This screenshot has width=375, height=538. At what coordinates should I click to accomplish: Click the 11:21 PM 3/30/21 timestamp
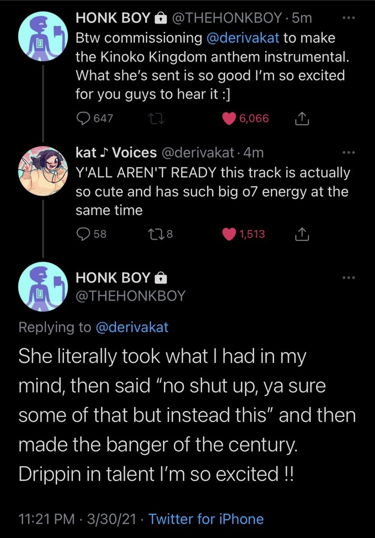(x=78, y=520)
